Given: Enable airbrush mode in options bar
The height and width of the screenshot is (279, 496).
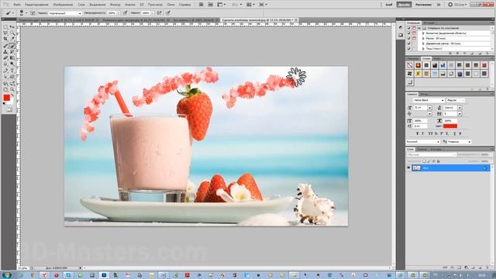Looking at the screenshot, I should [159, 13].
